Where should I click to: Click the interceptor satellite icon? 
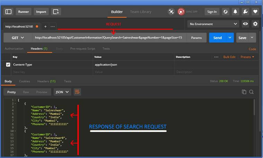pos(171,12)
